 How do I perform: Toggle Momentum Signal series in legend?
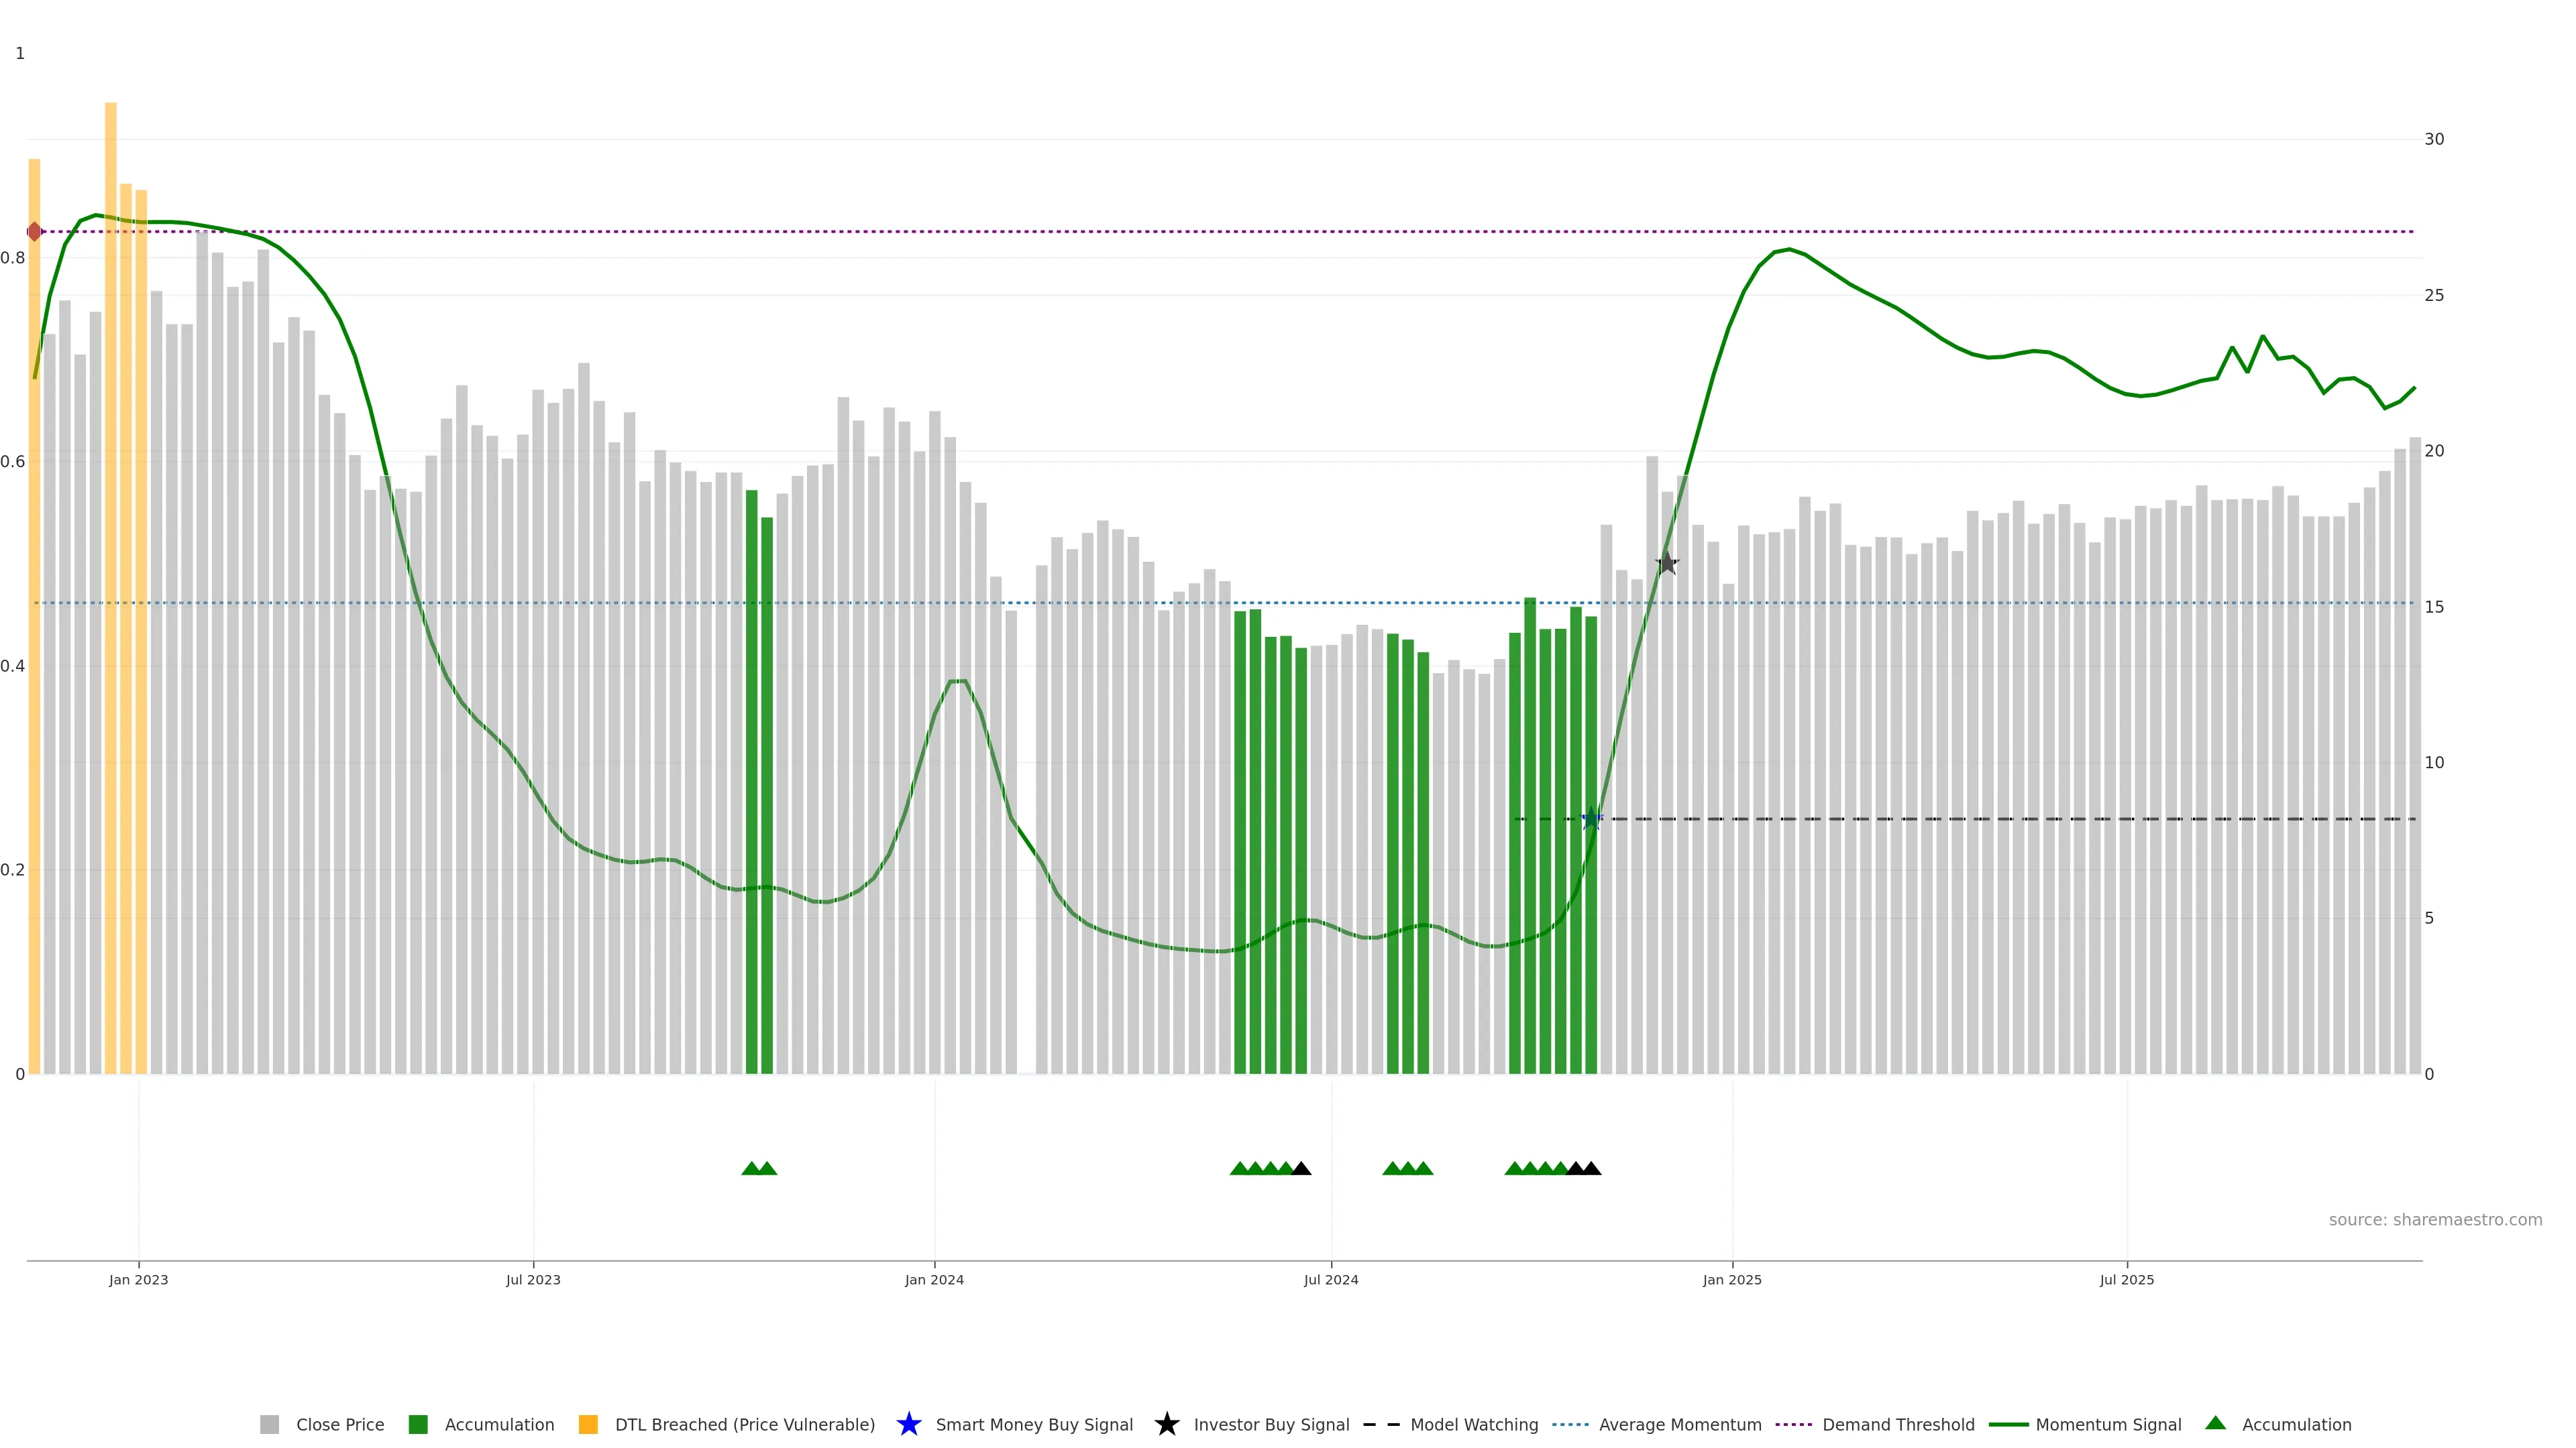tap(2108, 1425)
